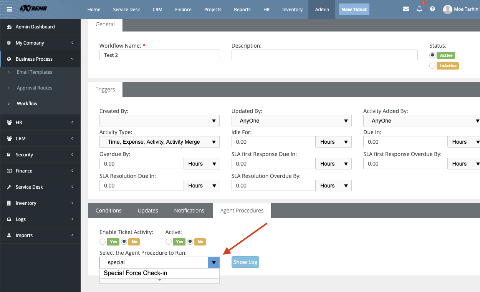Image resolution: width=480 pixels, height=292 pixels.
Task: Click the Imports download icon in sidebar
Action: [x=9, y=236]
